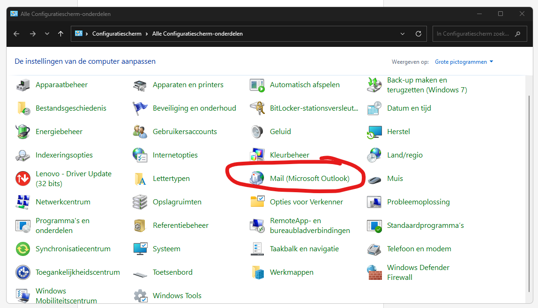Expand the address bar history dropdown
This screenshot has height=308, width=538.
pos(403,34)
